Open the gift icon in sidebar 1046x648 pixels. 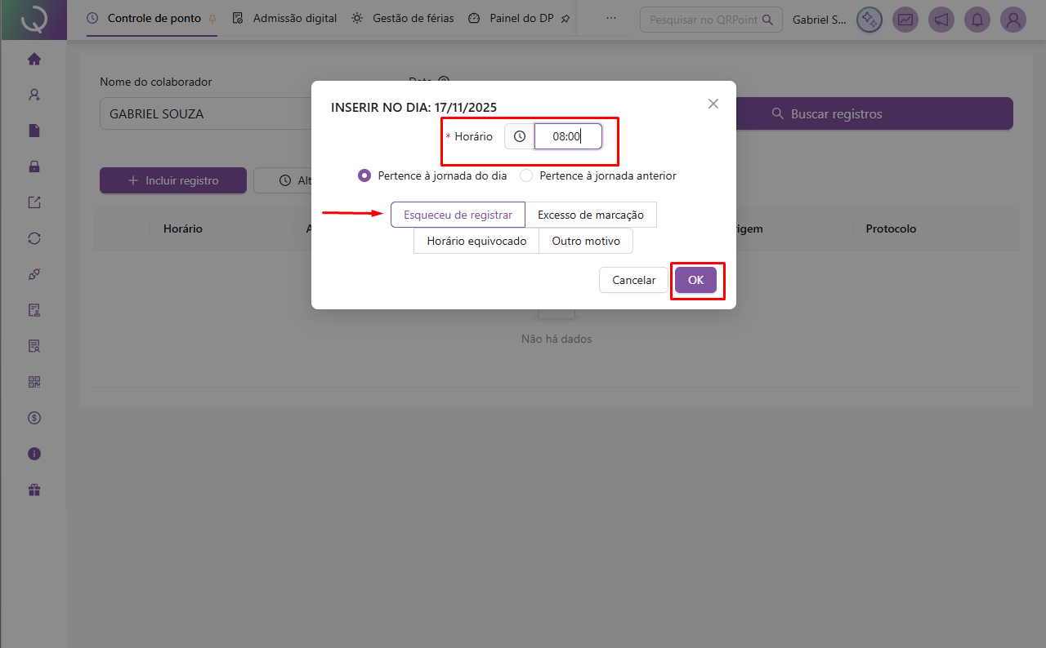(34, 490)
